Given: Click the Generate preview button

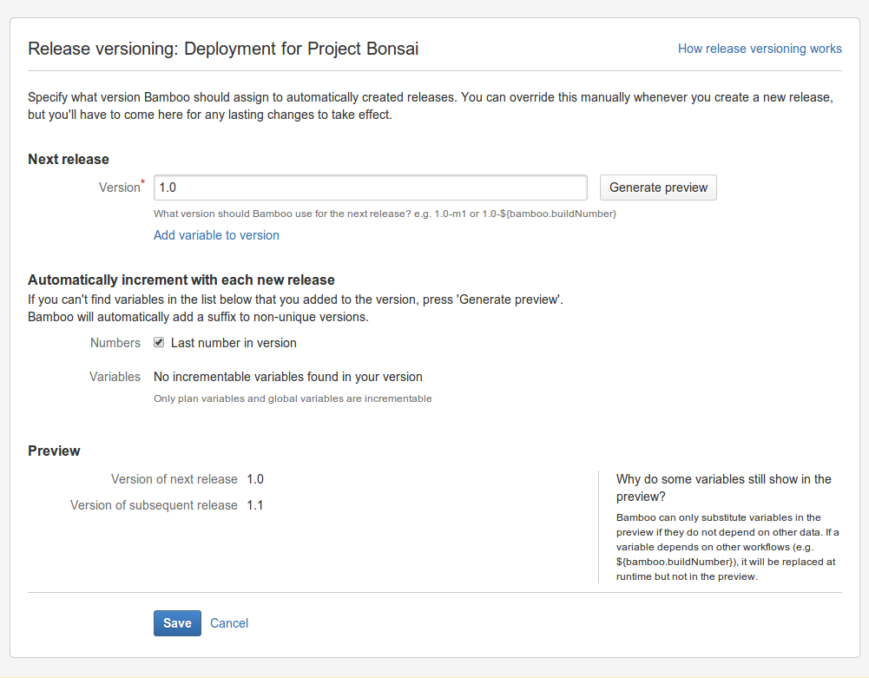Looking at the screenshot, I should pos(658,188).
